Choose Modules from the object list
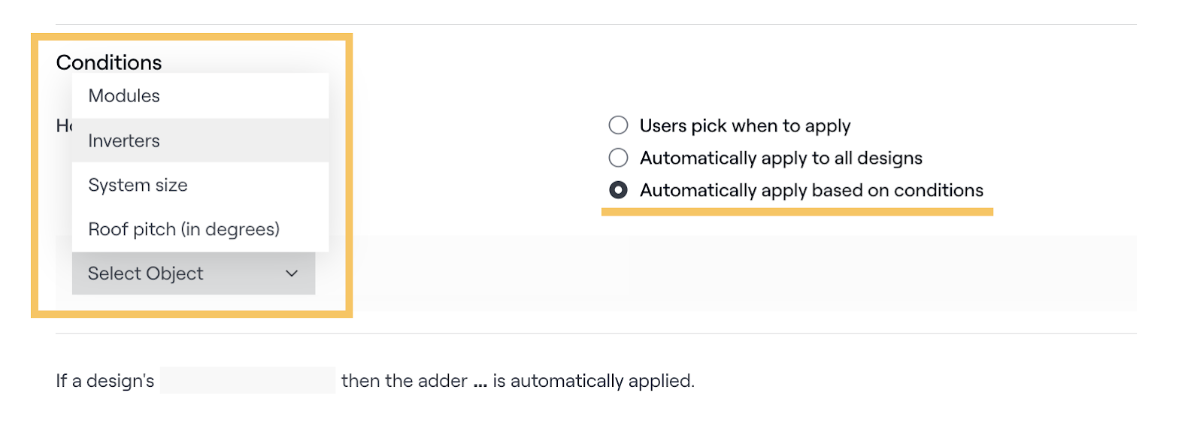This screenshot has height=435, width=1203. pos(124,96)
